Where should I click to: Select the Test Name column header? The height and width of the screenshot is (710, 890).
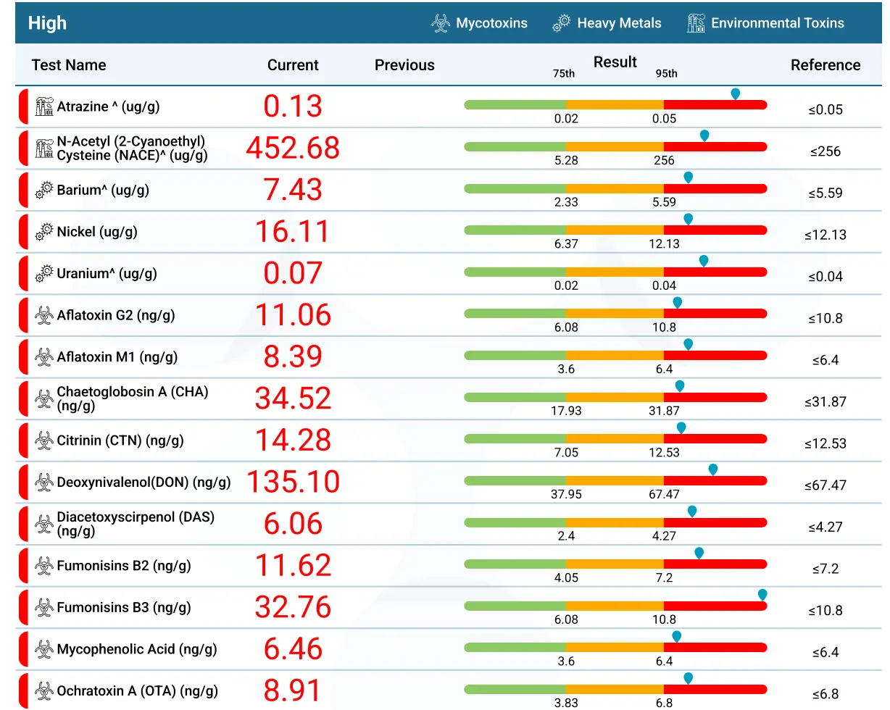69,65
